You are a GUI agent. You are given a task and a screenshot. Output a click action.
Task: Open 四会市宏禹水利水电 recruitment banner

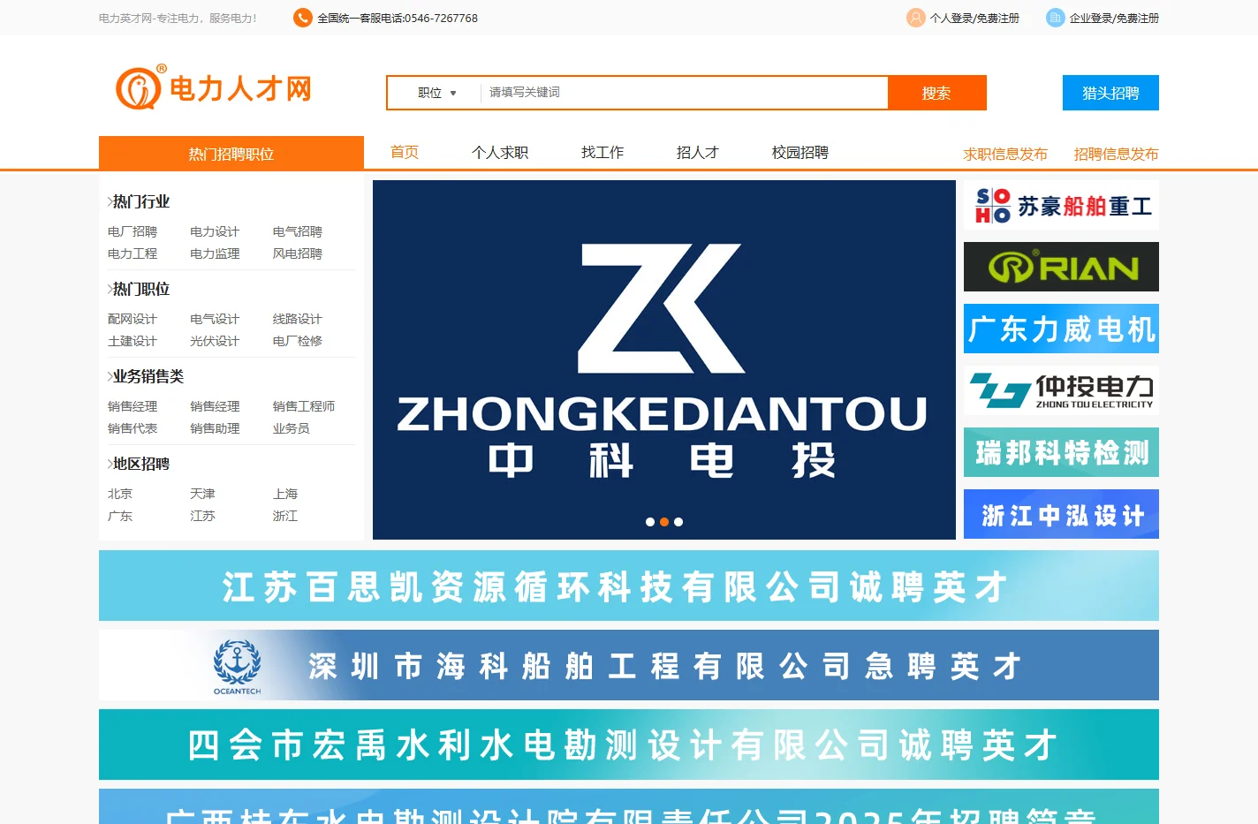point(629,745)
